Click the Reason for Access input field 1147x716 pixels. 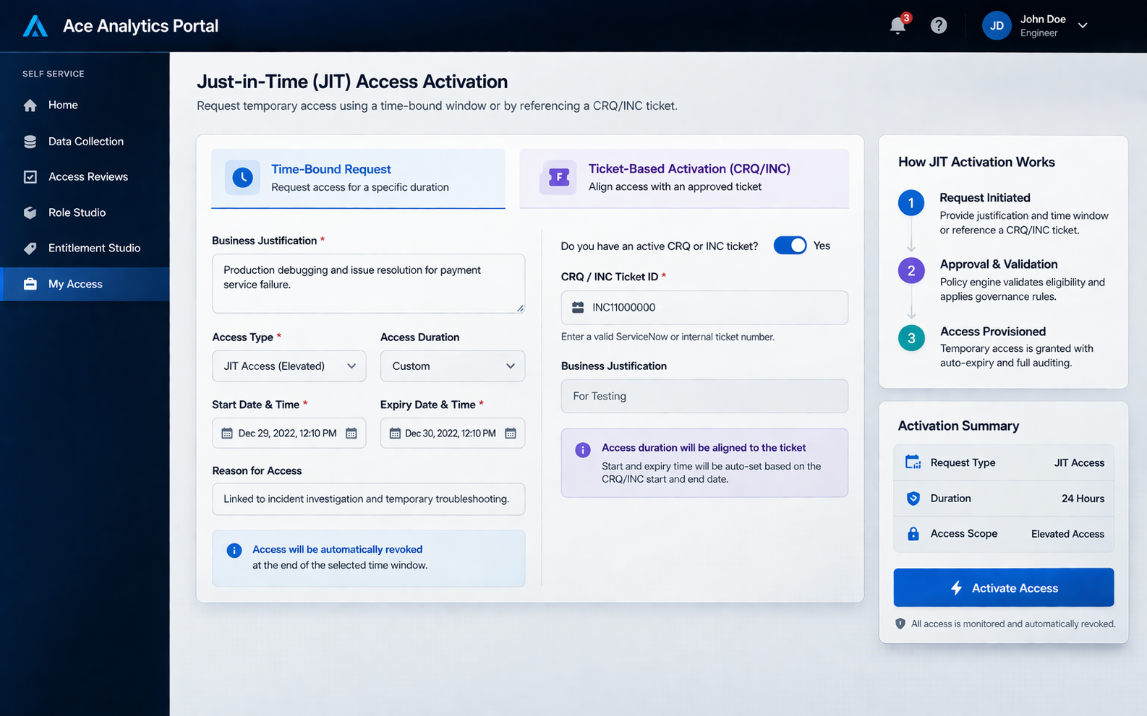[367, 499]
